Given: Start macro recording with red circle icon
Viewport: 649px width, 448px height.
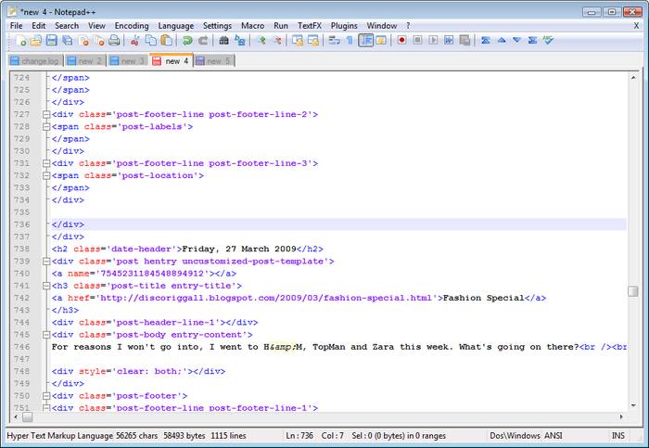Looking at the screenshot, I should coord(401,41).
